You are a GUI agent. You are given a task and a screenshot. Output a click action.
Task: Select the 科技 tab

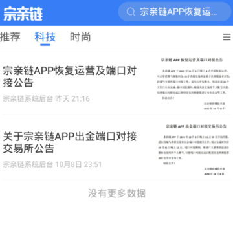click(x=45, y=37)
